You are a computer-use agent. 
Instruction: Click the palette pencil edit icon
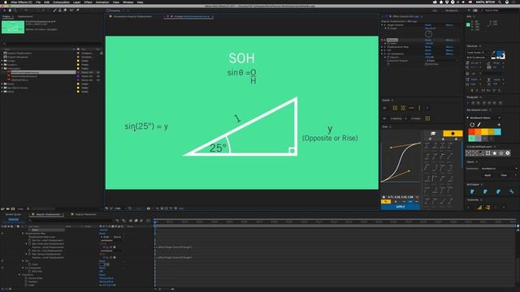click(x=479, y=125)
